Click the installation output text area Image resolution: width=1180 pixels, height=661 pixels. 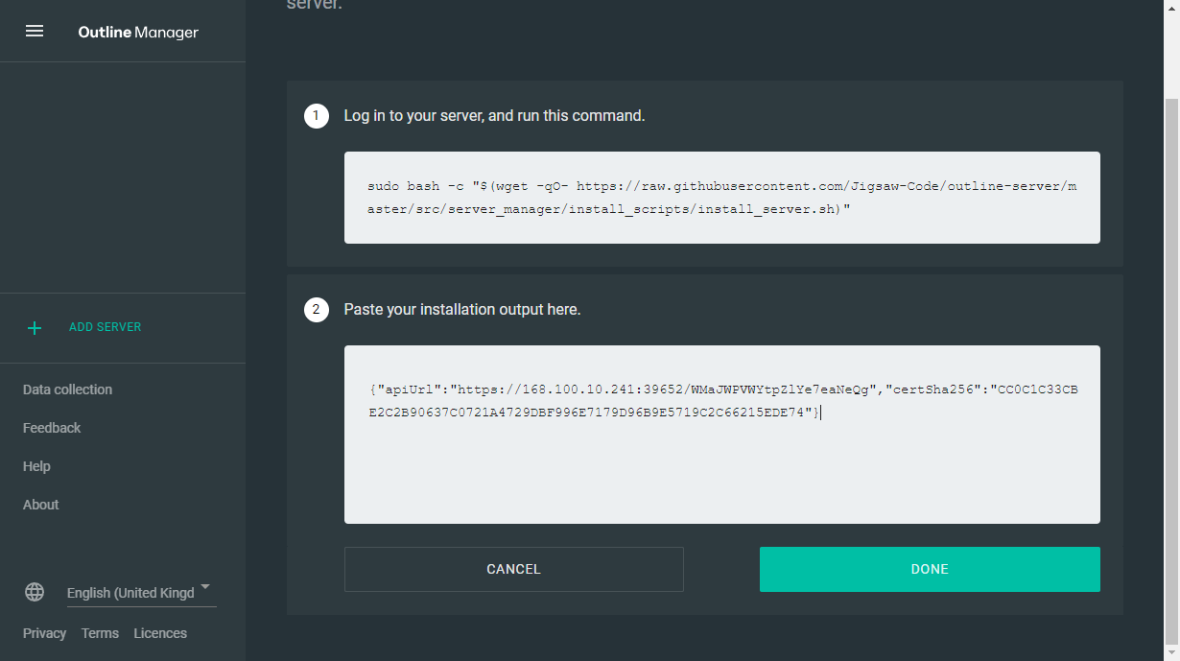721,434
